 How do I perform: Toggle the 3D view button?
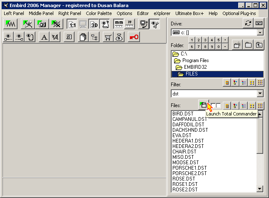94,24
